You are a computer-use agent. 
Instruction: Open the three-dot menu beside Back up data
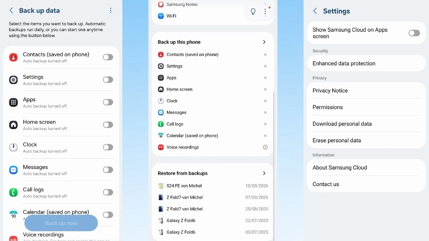111,10
